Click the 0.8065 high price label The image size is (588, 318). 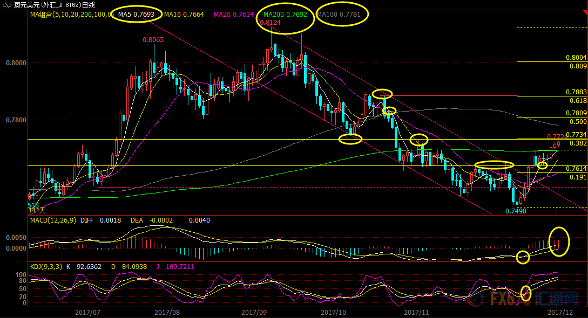pos(153,40)
